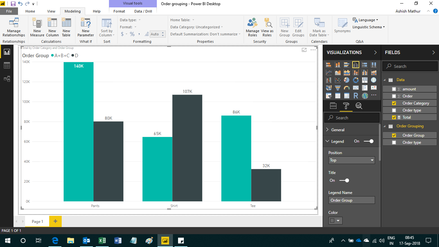Select the pie chart visualization

(x=346, y=80)
